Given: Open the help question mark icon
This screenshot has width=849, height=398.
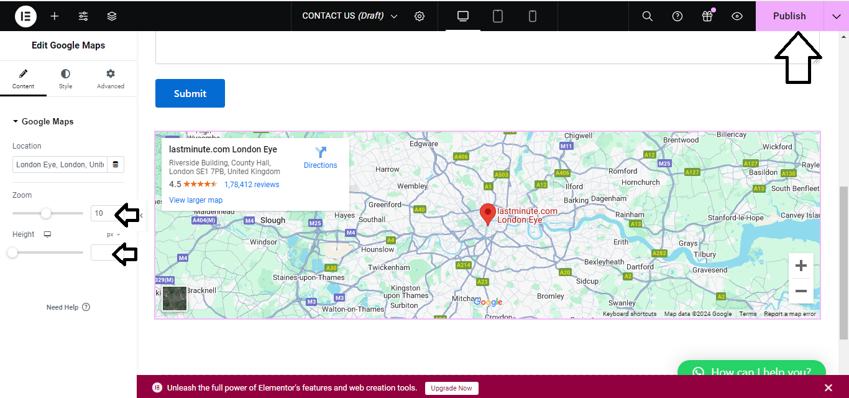Looking at the screenshot, I should 677,16.
